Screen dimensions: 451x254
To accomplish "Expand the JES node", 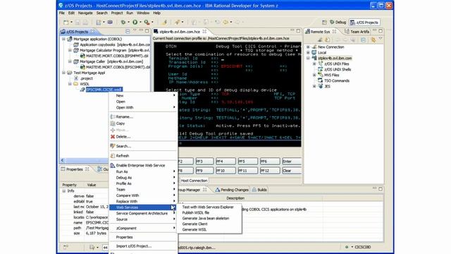I will coord(314,86).
